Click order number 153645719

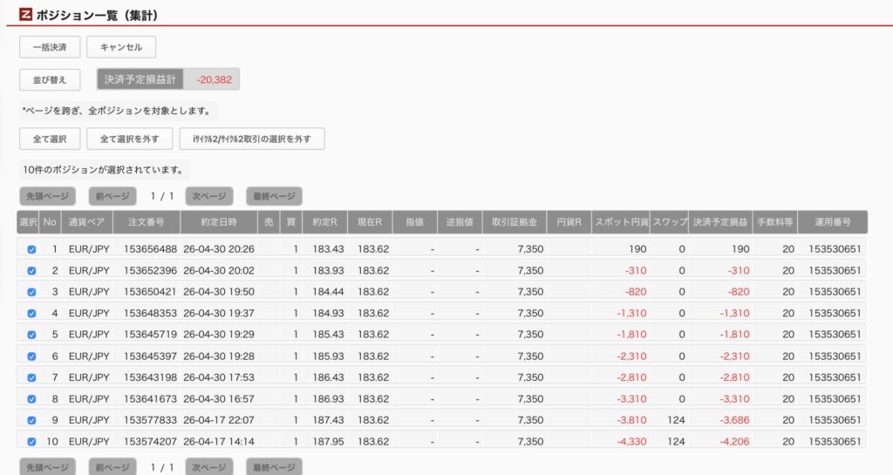(150, 335)
